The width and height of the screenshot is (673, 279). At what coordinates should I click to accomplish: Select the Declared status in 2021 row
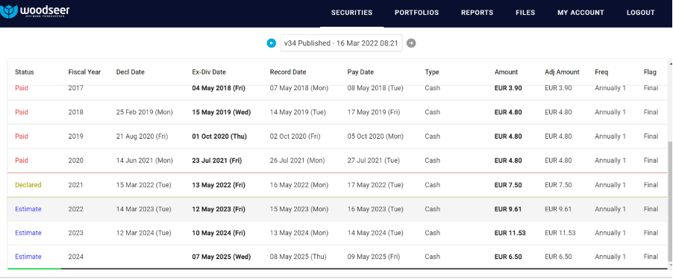tap(28, 185)
